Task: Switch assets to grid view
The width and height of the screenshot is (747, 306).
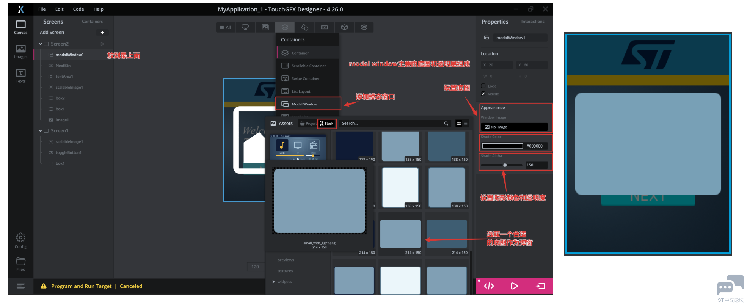Action: click(x=459, y=124)
